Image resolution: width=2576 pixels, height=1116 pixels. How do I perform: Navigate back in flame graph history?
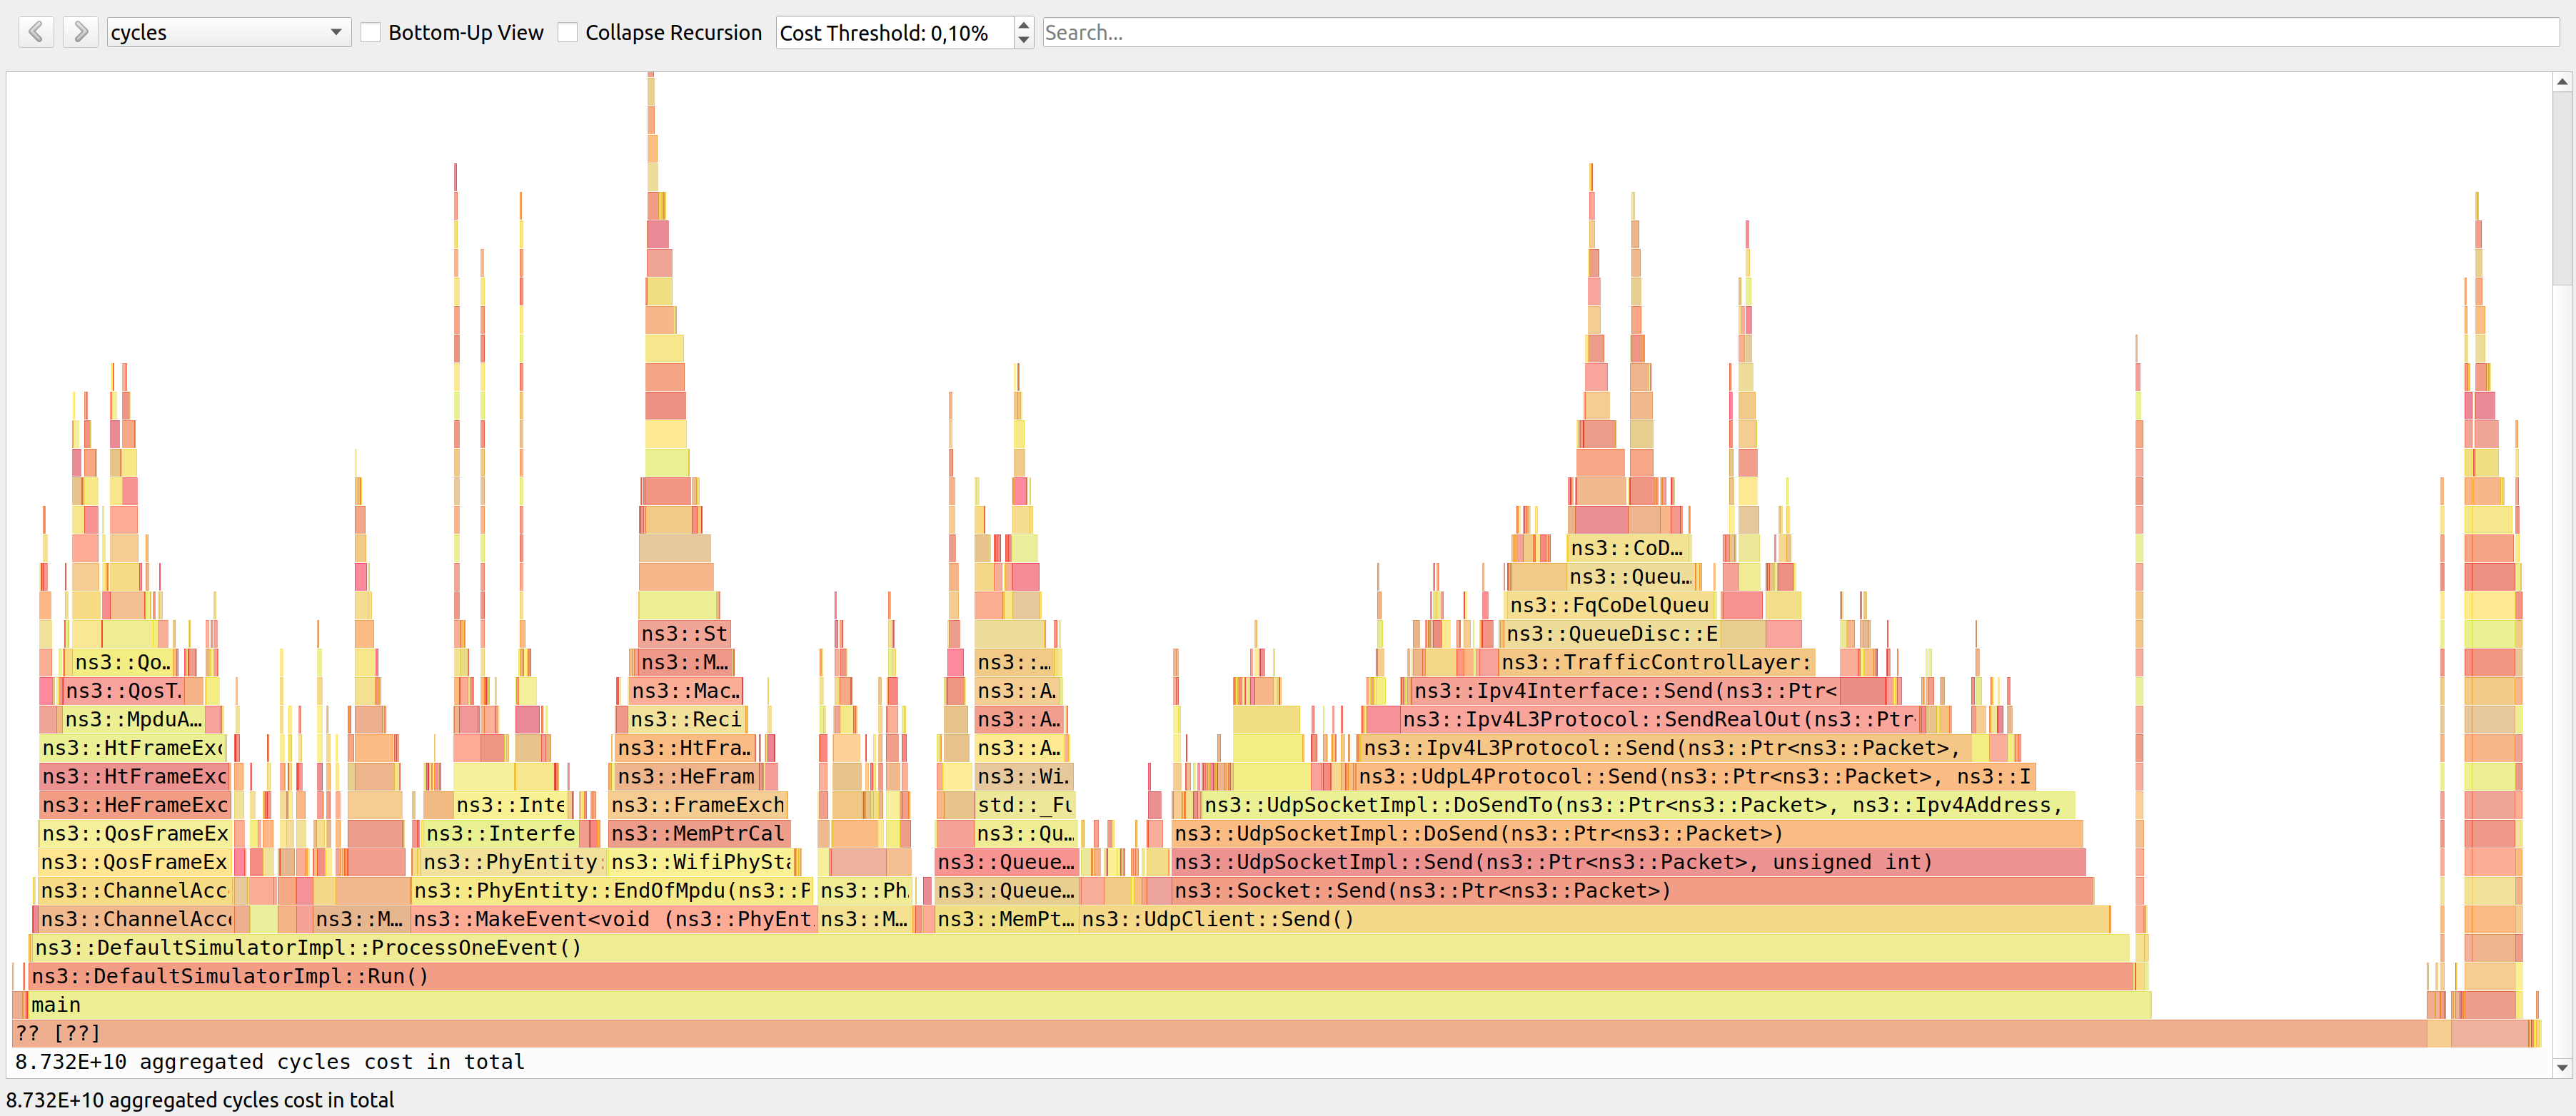(x=36, y=31)
